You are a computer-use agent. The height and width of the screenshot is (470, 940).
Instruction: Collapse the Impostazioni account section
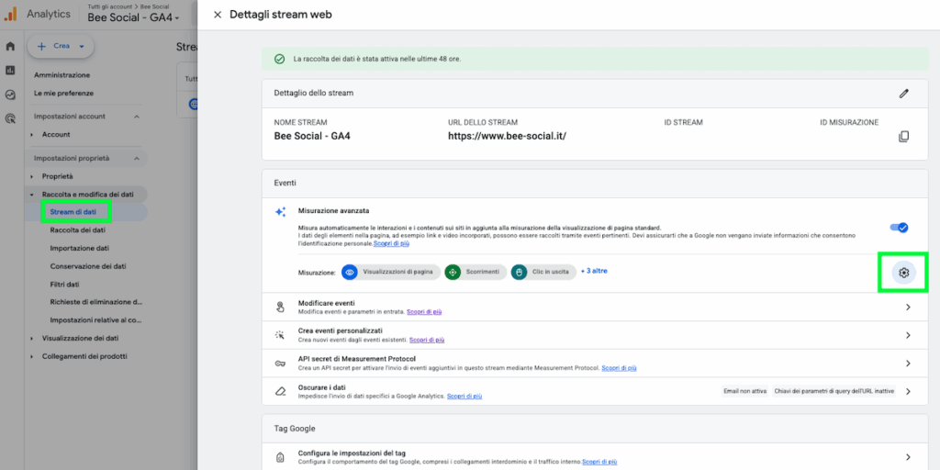(x=137, y=117)
